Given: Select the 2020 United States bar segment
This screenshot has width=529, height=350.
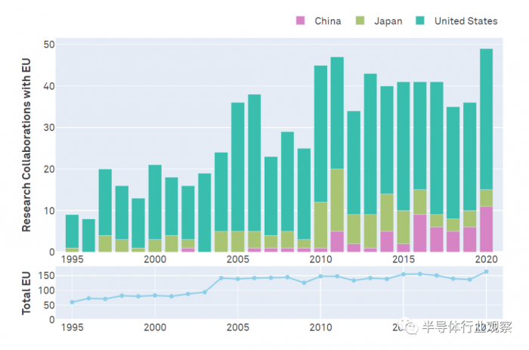Looking at the screenshot, I should coord(486,119).
